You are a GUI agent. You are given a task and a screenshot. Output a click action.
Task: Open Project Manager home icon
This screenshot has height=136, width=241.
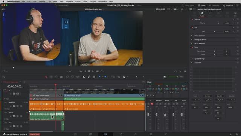[x=230, y=134]
